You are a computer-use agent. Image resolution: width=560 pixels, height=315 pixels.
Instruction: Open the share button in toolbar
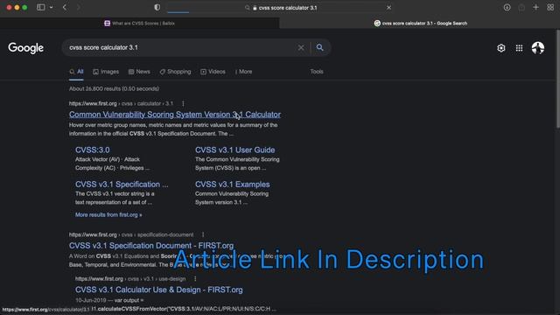[x=521, y=7]
